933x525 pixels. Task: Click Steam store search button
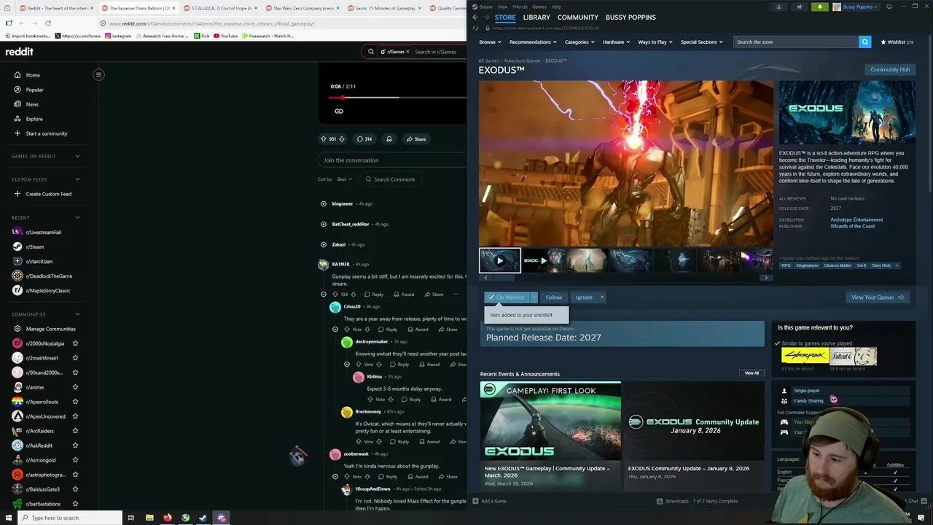point(864,42)
